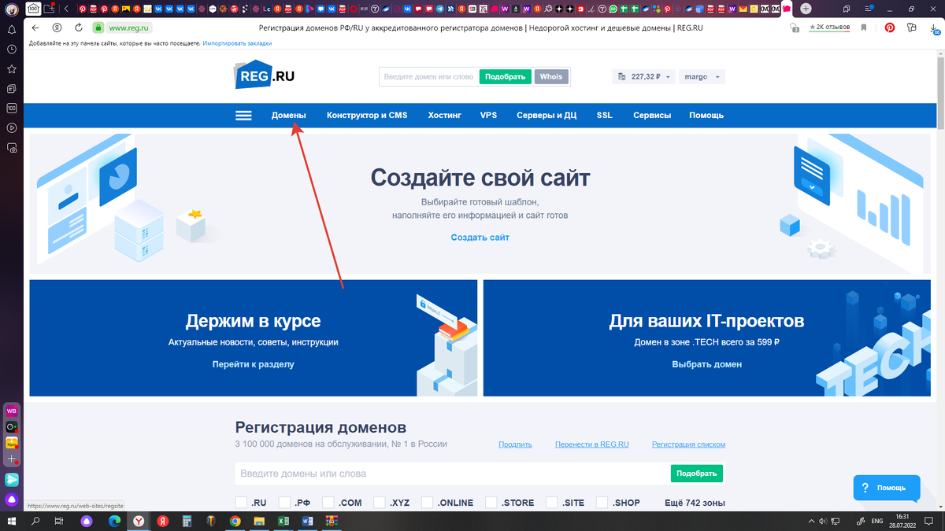Expand the margo account dropdown
945x531 pixels.
702,76
